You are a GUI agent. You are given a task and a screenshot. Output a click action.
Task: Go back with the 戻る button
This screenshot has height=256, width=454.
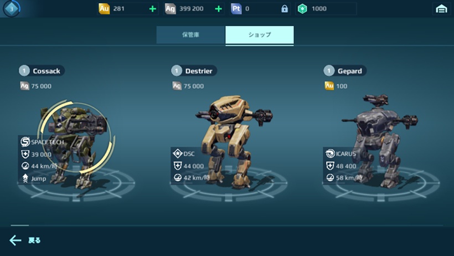[34, 240]
